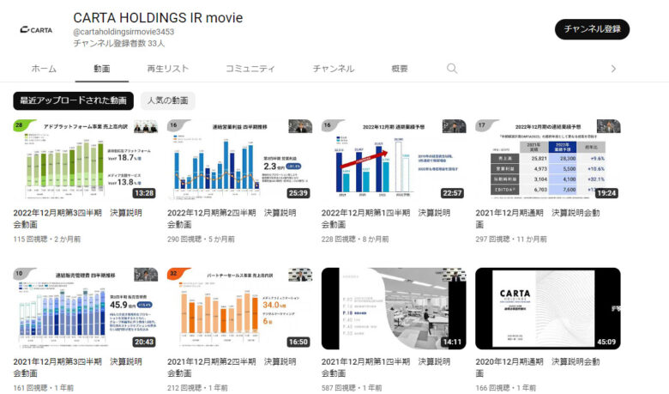The height and width of the screenshot is (394, 669).
Task: Open title 2020年12月期通期 決算説明会動画
Action: pyautogui.click(x=538, y=367)
